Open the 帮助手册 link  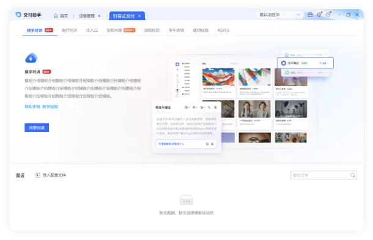(x=32, y=107)
